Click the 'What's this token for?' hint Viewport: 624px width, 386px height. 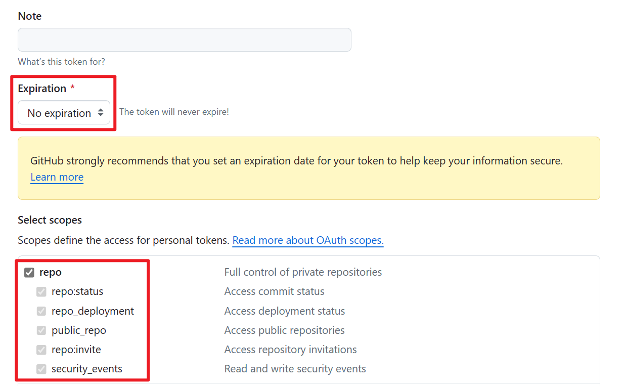click(61, 62)
